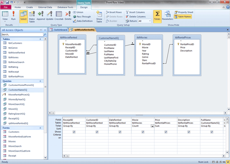
Task: Open the tblCustomers table
Action: pyautogui.click(x=15, y=43)
